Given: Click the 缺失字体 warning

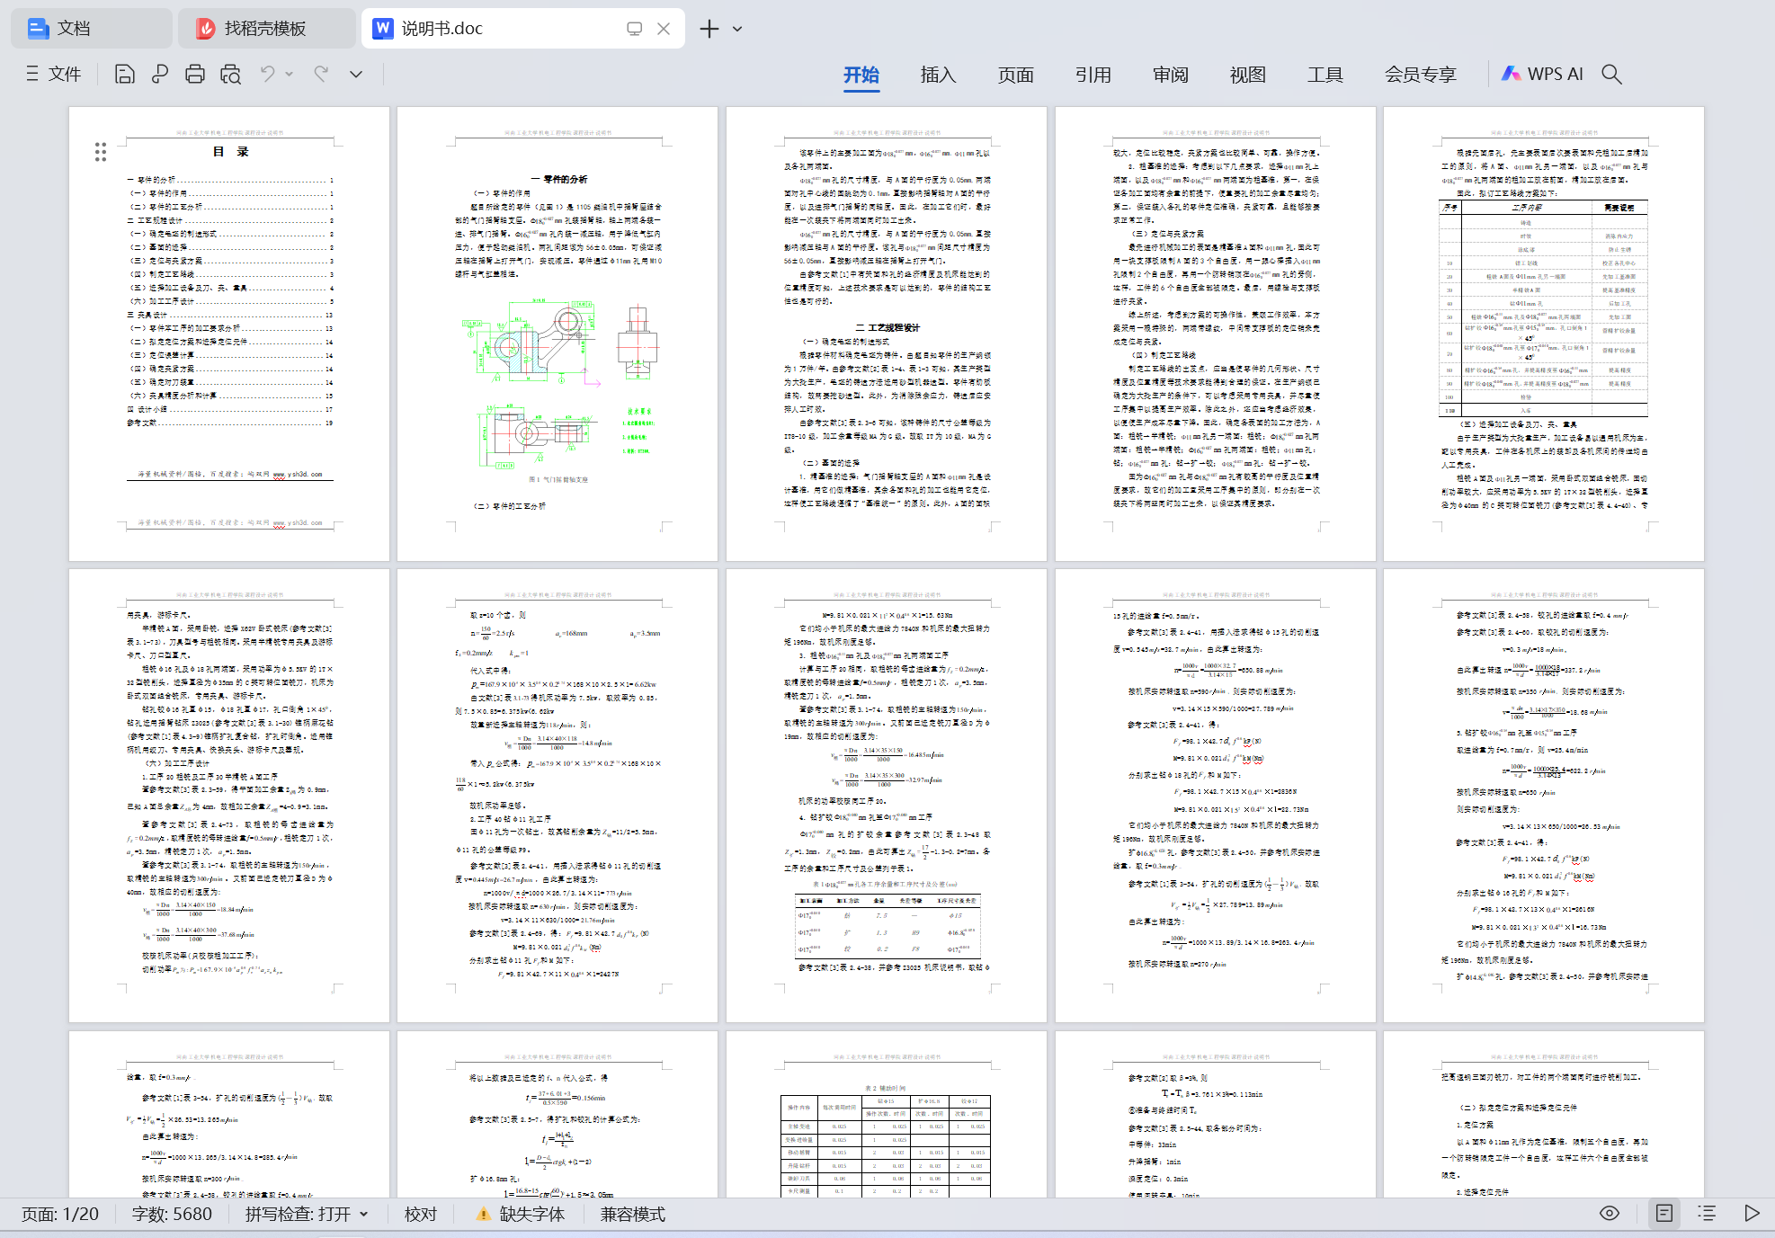Looking at the screenshot, I should tap(521, 1214).
